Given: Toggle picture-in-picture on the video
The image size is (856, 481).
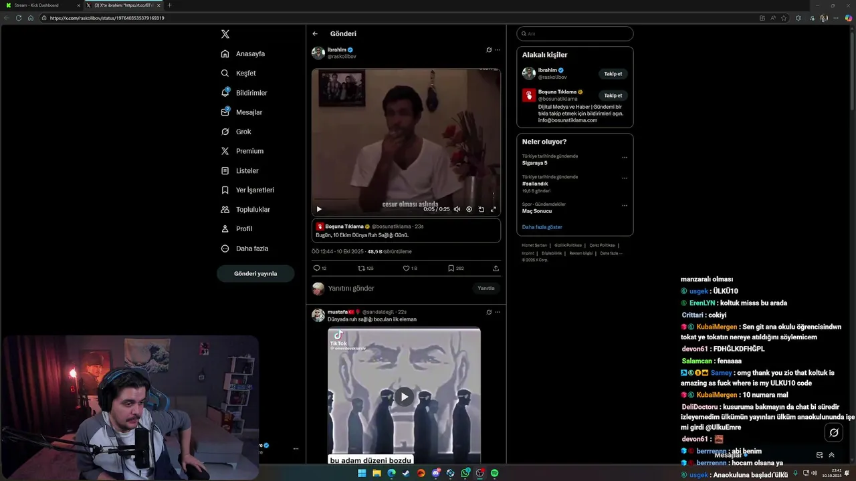Looking at the screenshot, I should pyautogui.click(x=481, y=209).
